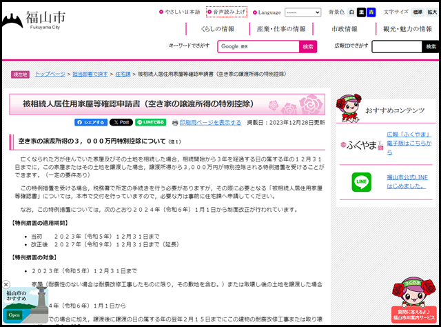Click the printer icon
441x327 pixels.
(175, 123)
